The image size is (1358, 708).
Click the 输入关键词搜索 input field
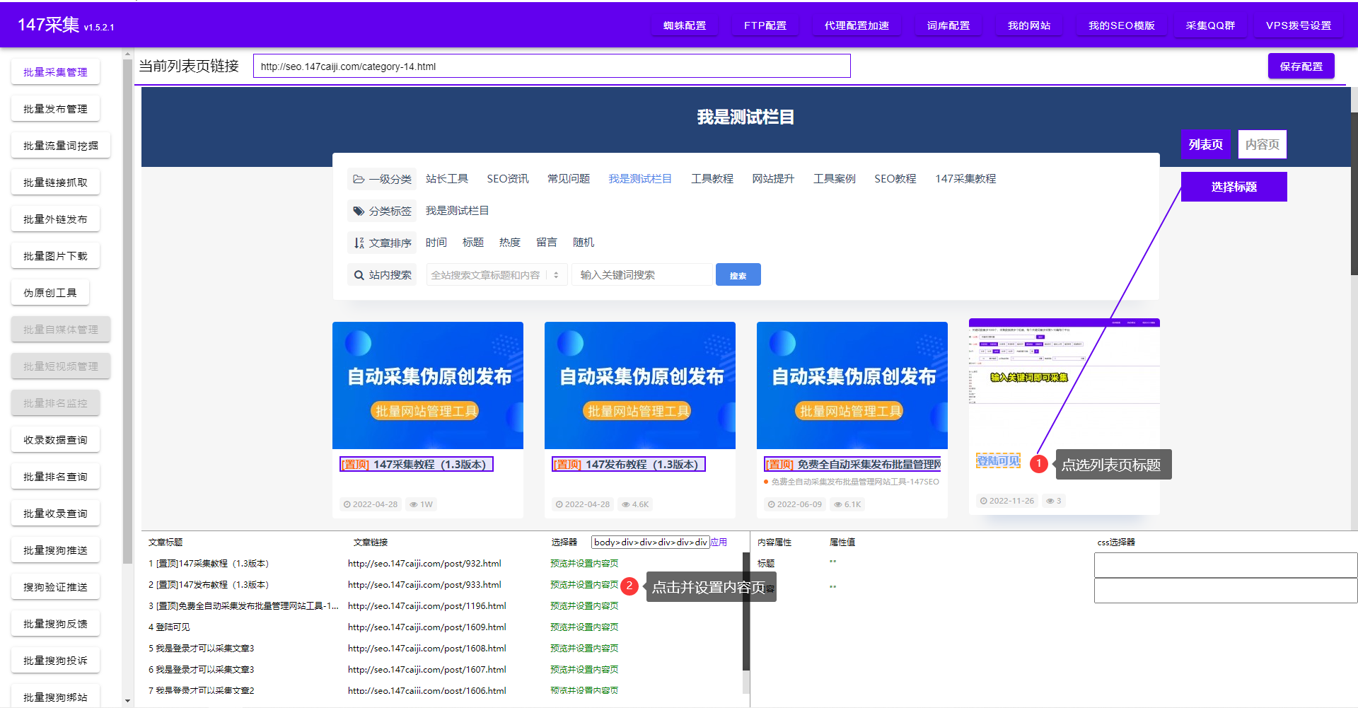(642, 275)
